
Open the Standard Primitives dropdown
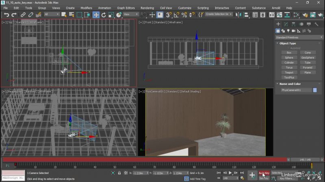[x=299, y=37]
